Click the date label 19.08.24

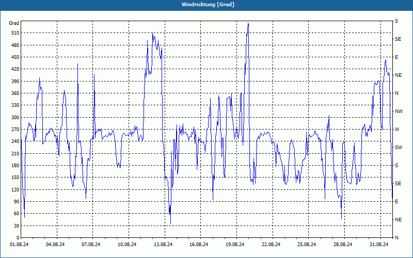click(235, 245)
